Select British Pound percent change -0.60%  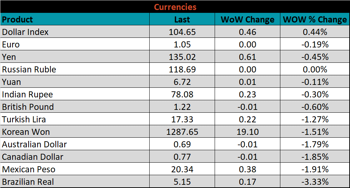point(315,107)
